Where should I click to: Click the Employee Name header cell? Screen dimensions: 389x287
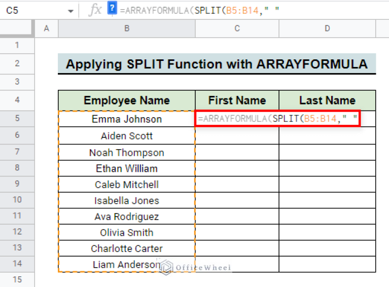click(127, 100)
